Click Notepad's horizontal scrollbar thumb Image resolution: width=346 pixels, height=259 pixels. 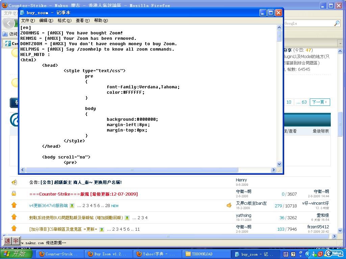(x=132, y=170)
